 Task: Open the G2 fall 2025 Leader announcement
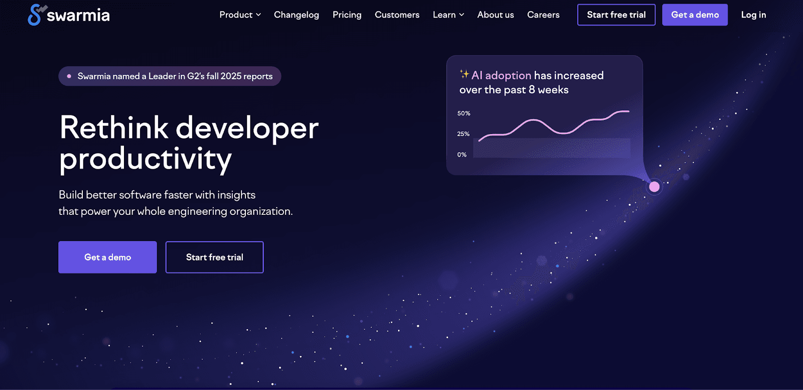pyautogui.click(x=170, y=76)
